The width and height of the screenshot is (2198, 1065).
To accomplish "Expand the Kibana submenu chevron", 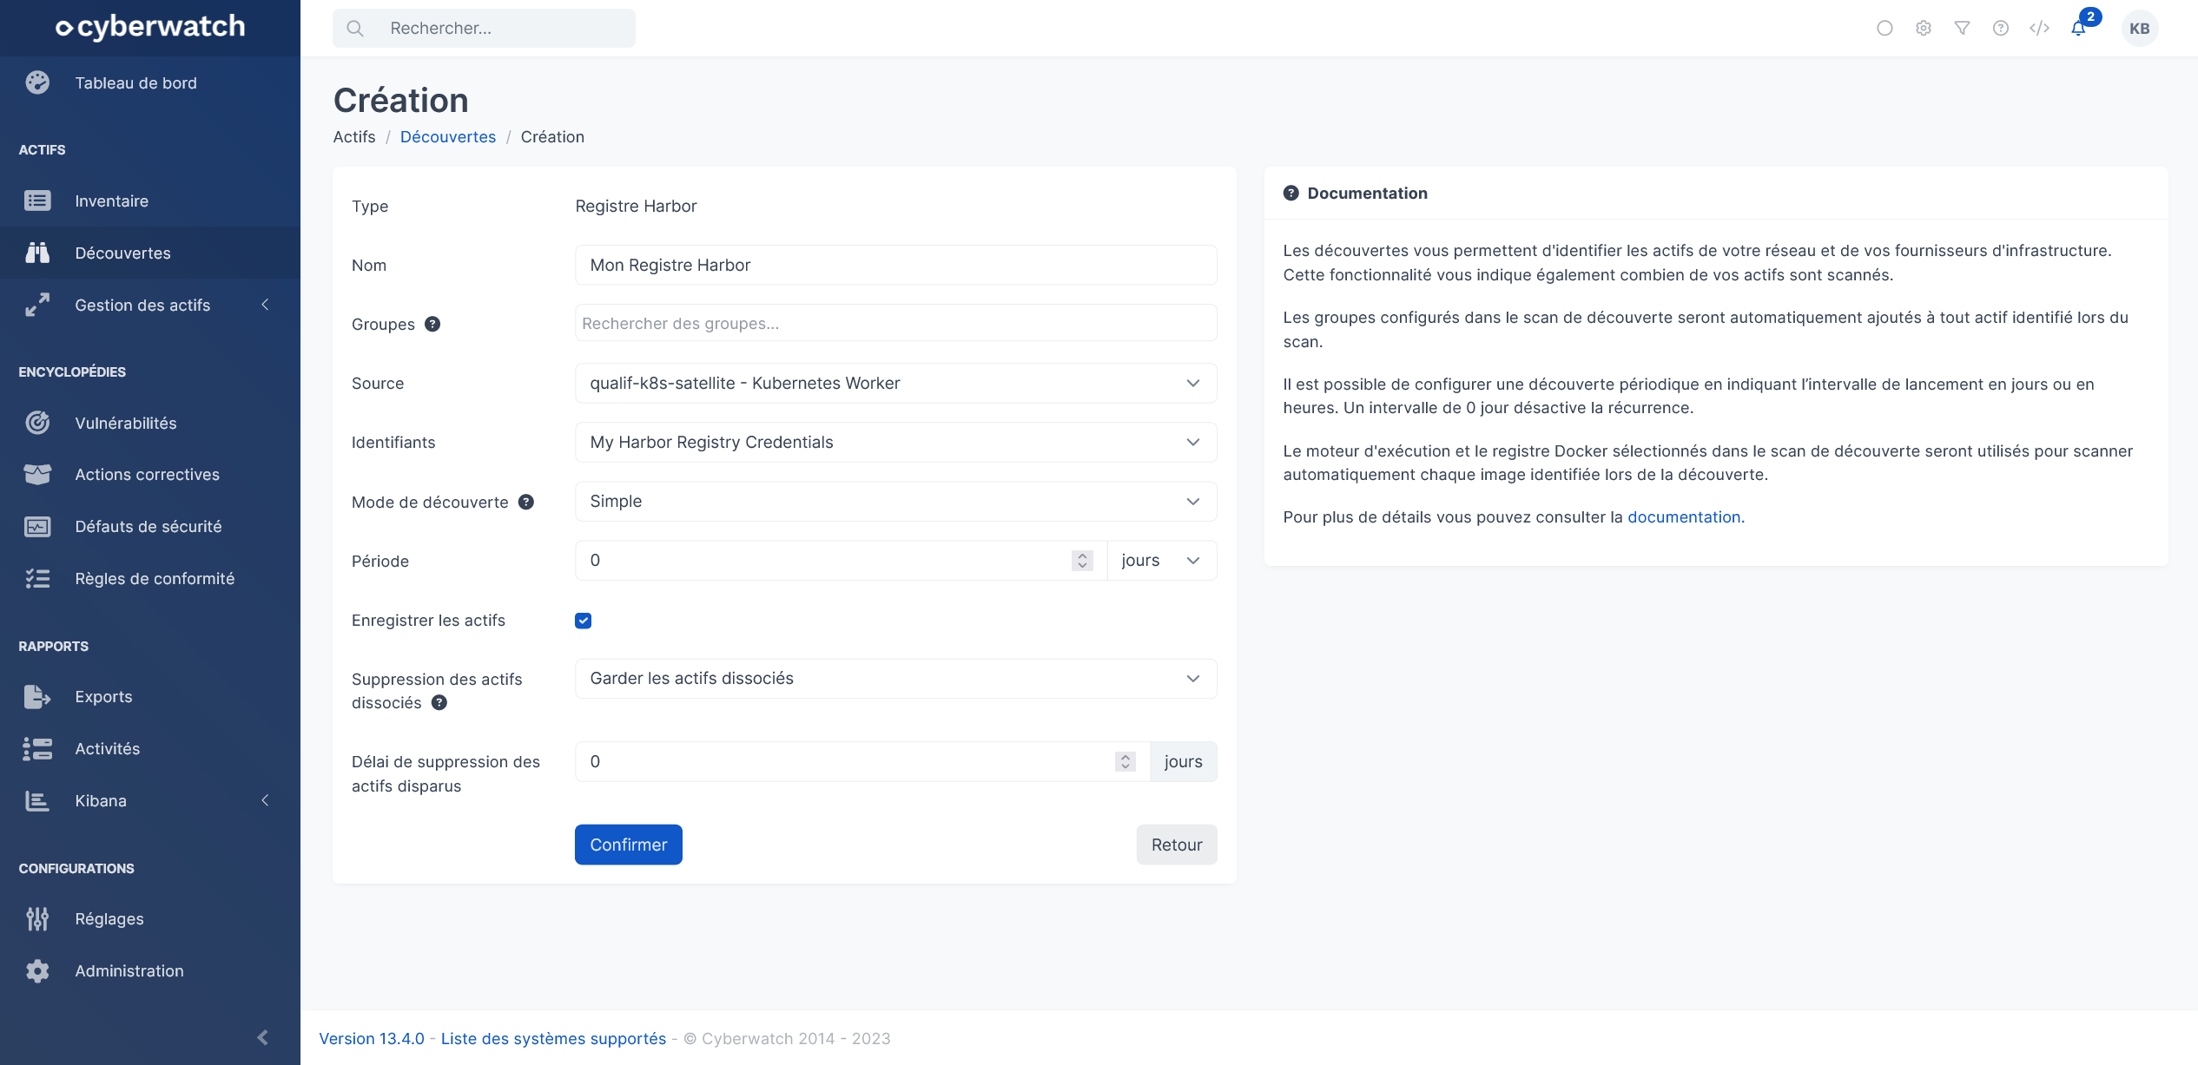I will (265, 800).
